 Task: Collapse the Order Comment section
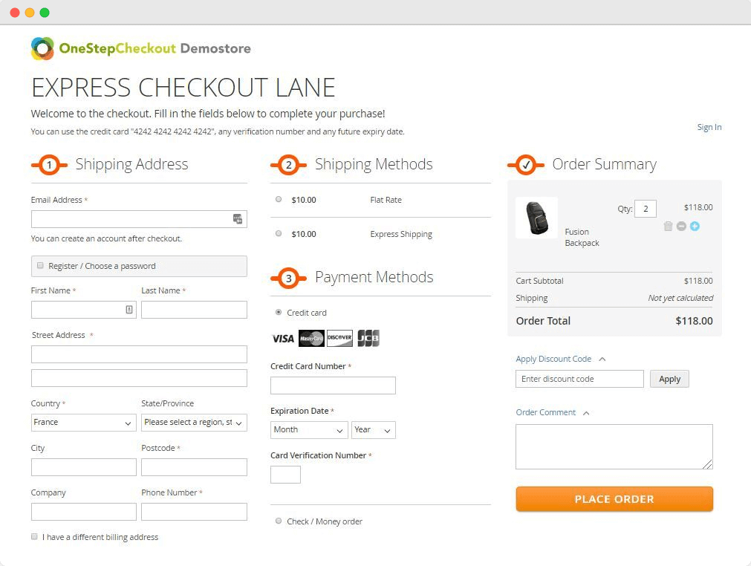coord(553,412)
